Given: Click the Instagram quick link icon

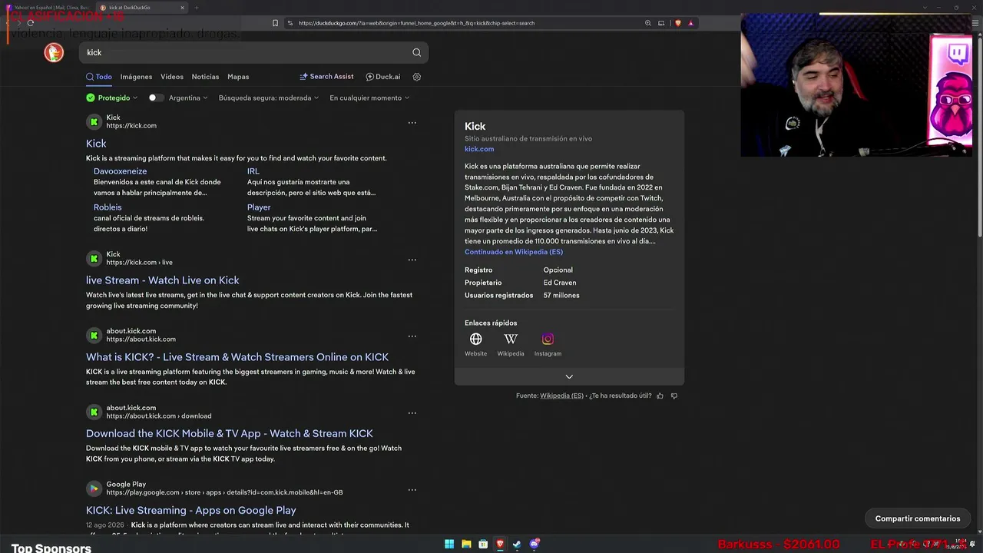Looking at the screenshot, I should [548, 339].
